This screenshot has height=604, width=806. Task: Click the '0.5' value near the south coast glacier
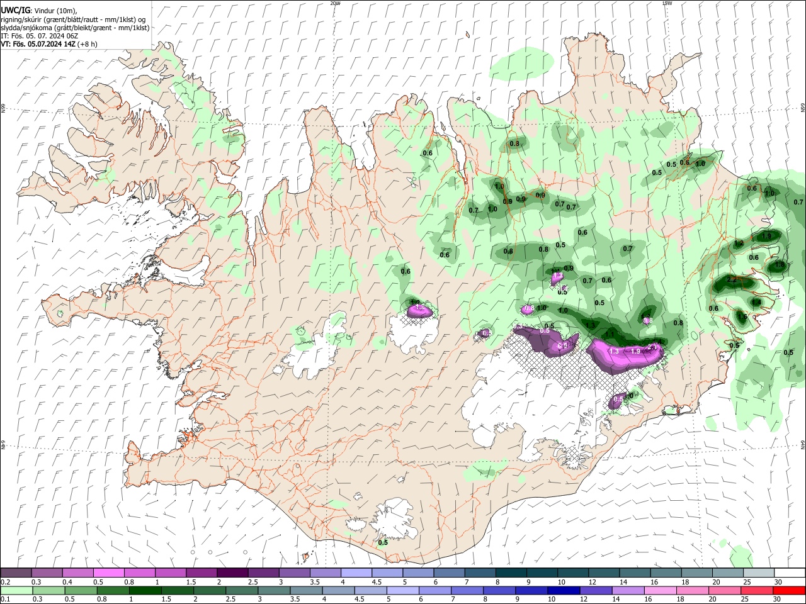383,542
